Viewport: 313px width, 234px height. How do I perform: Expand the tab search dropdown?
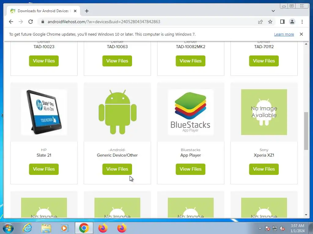[x=273, y=11]
